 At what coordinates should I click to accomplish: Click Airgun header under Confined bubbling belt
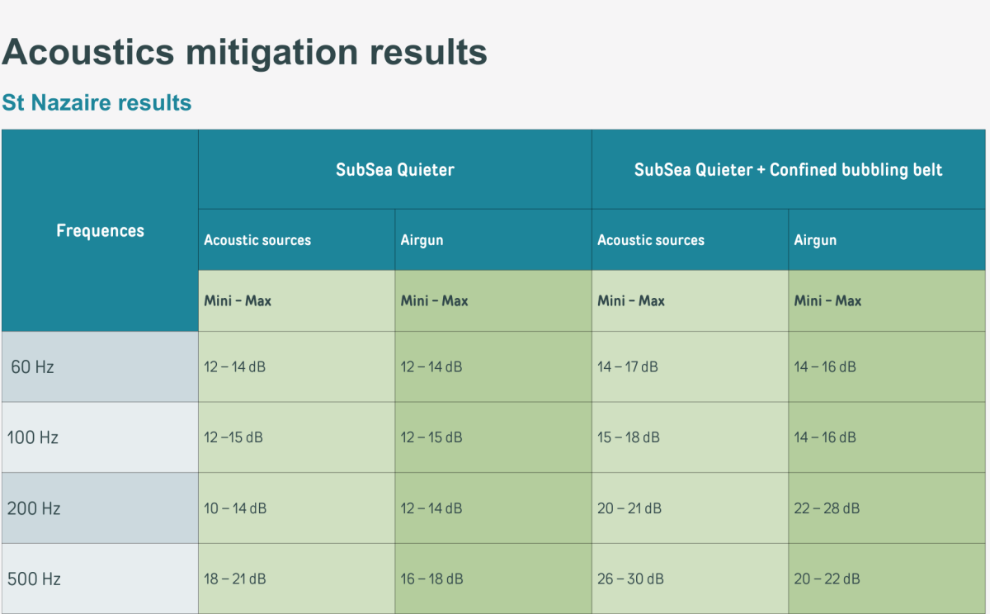tap(815, 240)
